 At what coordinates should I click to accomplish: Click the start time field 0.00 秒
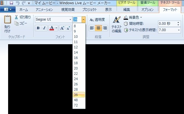(167, 24)
